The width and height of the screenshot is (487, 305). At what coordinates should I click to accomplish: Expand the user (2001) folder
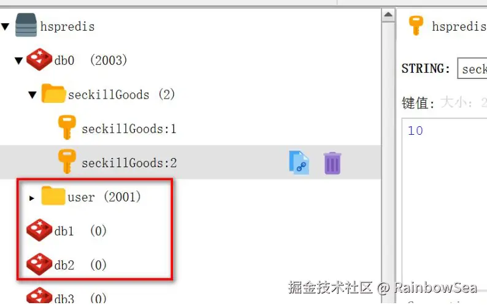[x=32, y=198]
